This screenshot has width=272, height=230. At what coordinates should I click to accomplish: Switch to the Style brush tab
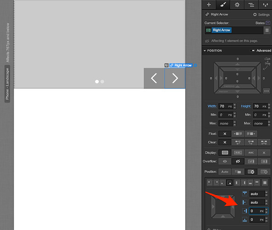[223, 5]
